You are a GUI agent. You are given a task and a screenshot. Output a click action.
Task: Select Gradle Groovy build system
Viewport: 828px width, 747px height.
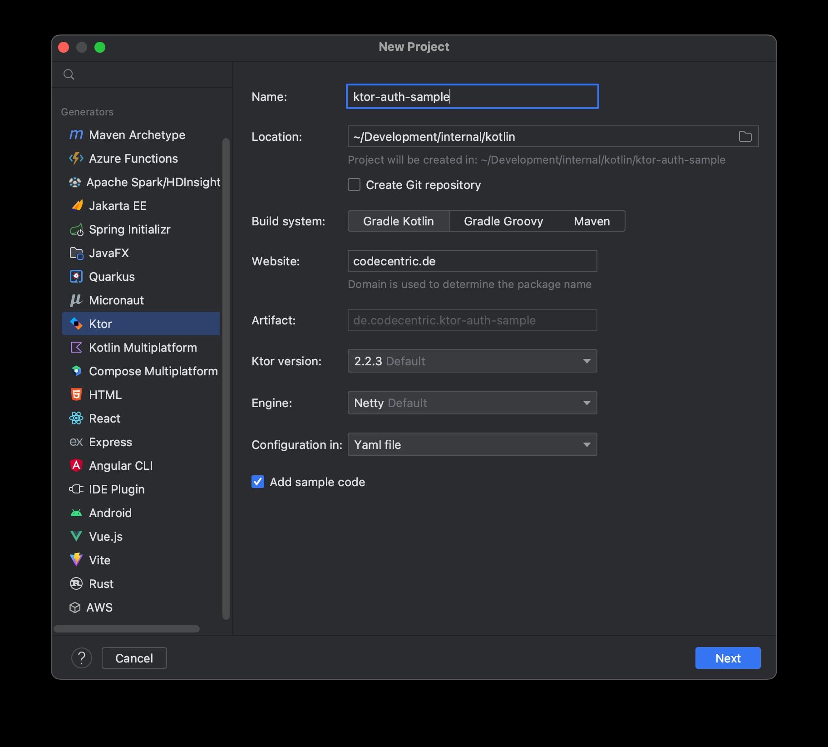[x=503, y=221]
